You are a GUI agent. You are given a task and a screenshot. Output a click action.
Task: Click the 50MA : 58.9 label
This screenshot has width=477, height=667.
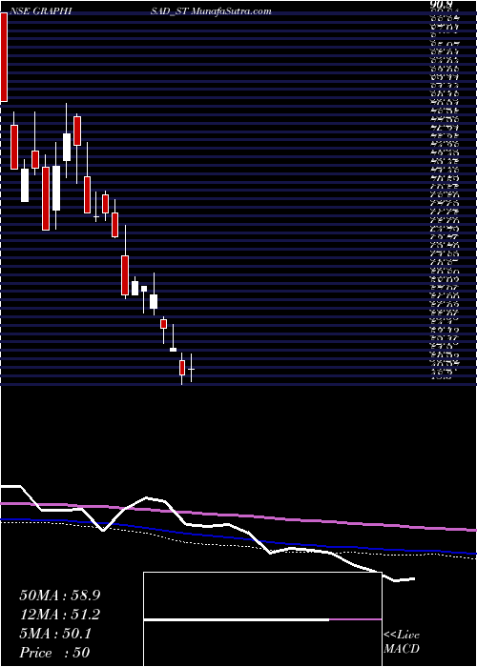click(60, 596)
